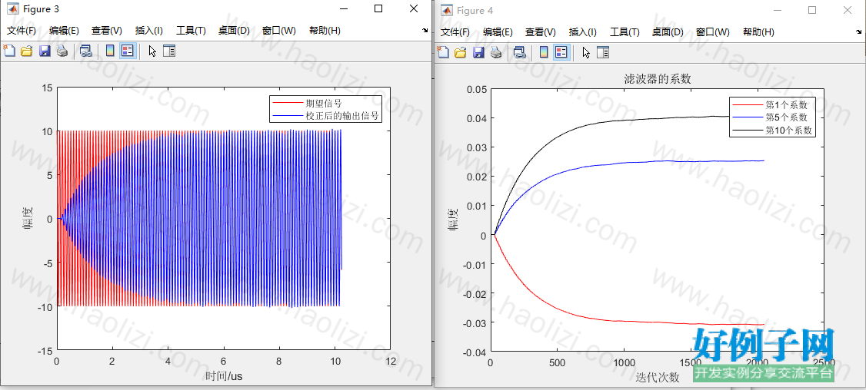Open 插入(I) menu in Figure 3
866x390 pixels.
coord(149,31)
